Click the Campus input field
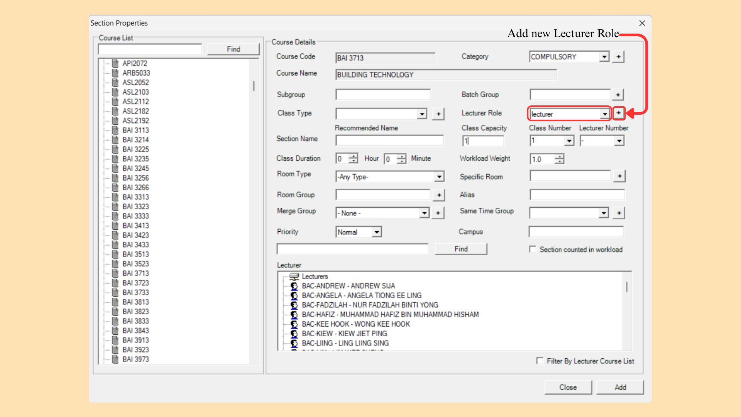 pos(576,232)
